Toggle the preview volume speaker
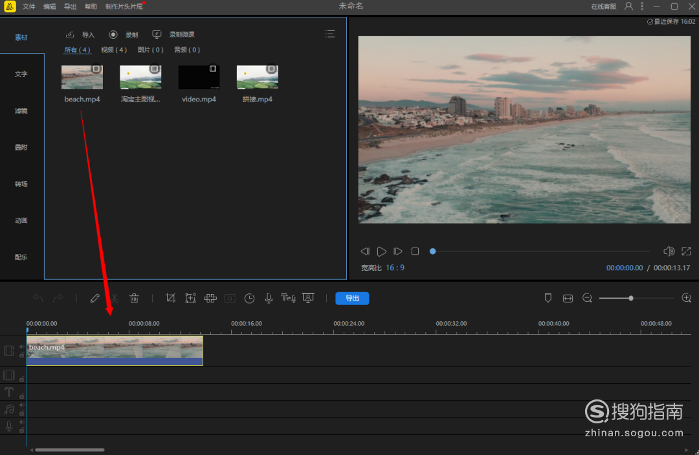The width and height of the screenshot is (699, 455). coord(669,251)
